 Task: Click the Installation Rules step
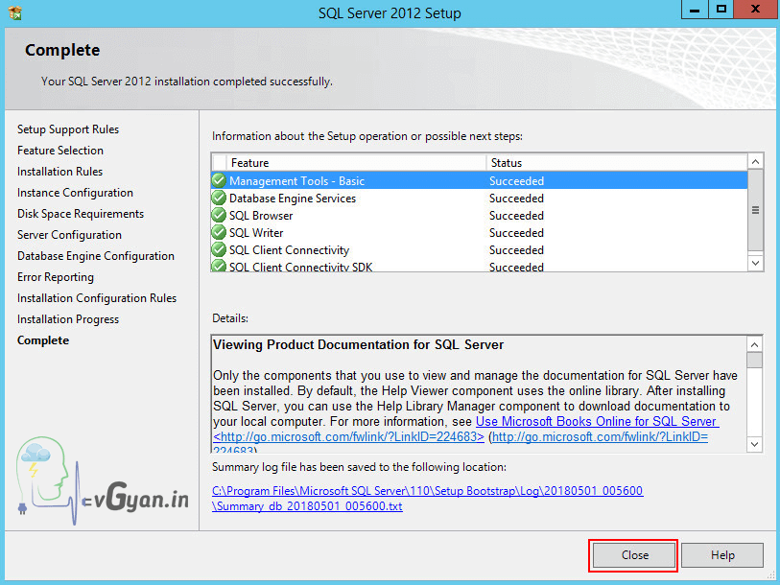tap(59, 171)
